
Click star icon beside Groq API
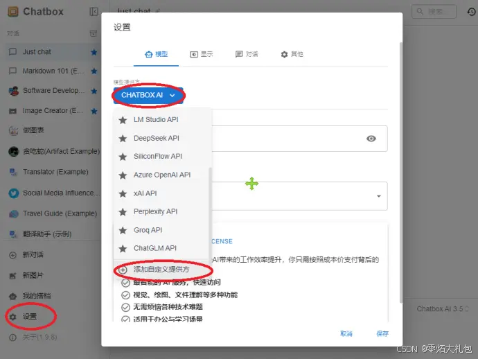pos(123,230)
